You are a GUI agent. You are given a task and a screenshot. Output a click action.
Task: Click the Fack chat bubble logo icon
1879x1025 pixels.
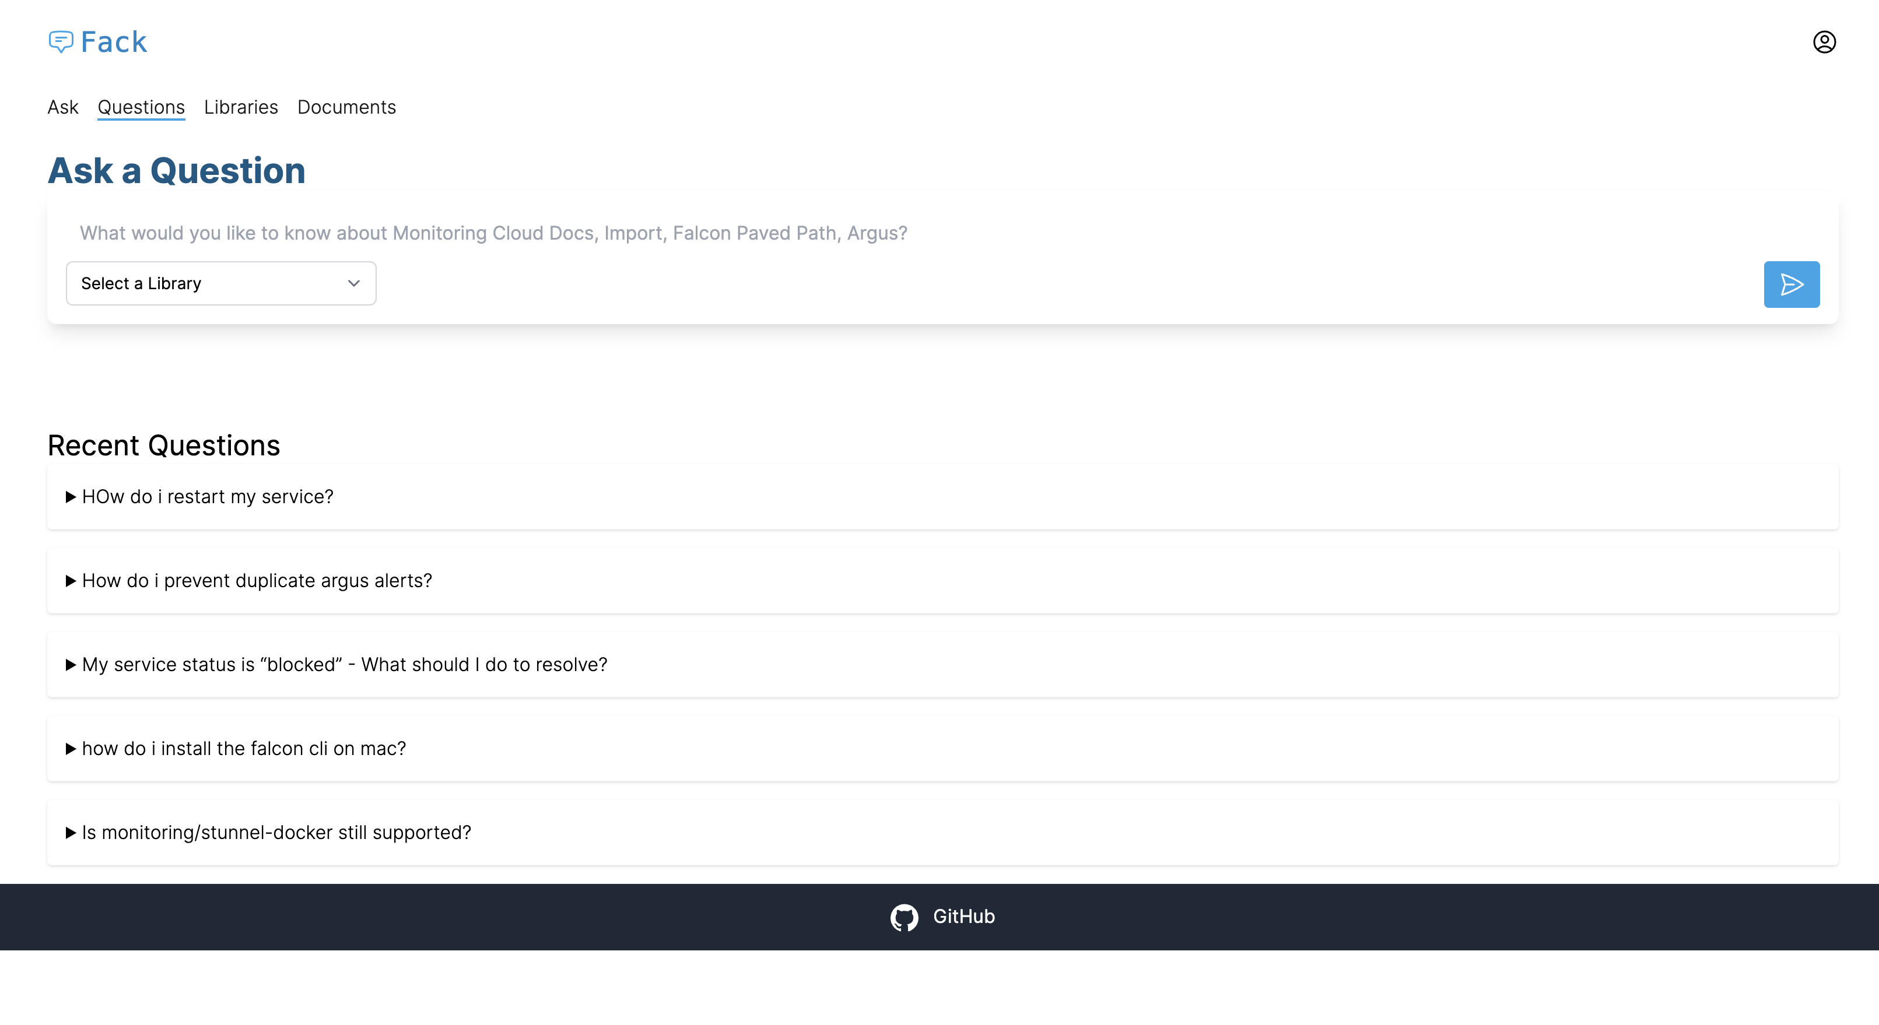click(61, 41)
